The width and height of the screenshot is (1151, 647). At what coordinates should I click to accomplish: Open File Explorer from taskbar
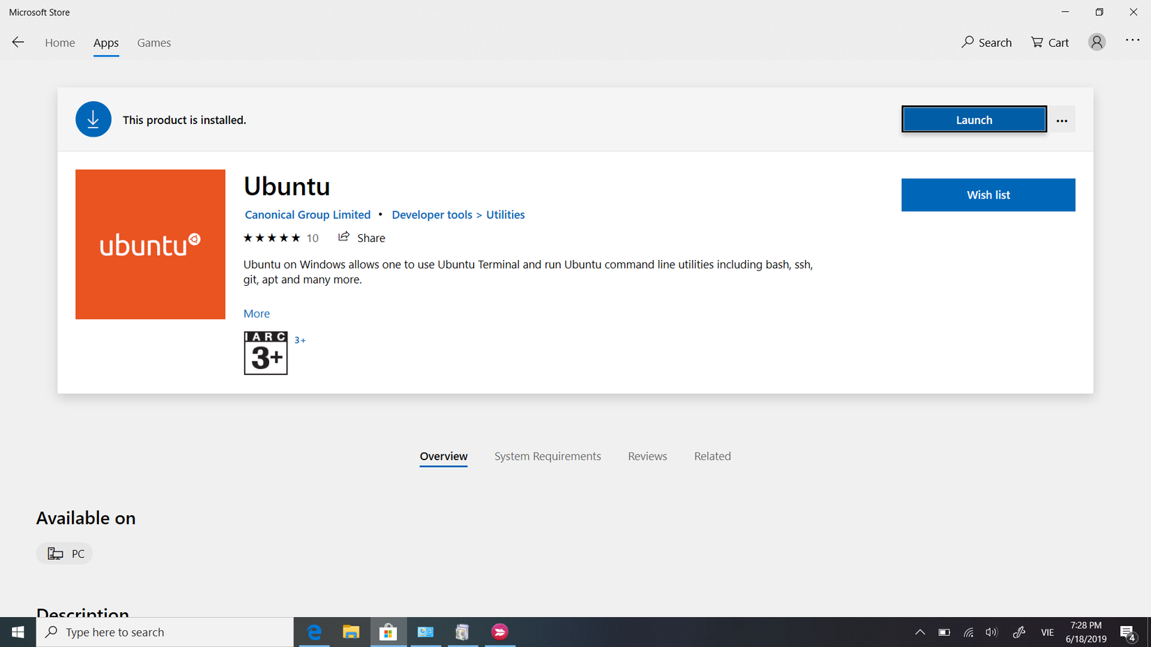pyautogui.click(x=351, y=632)
